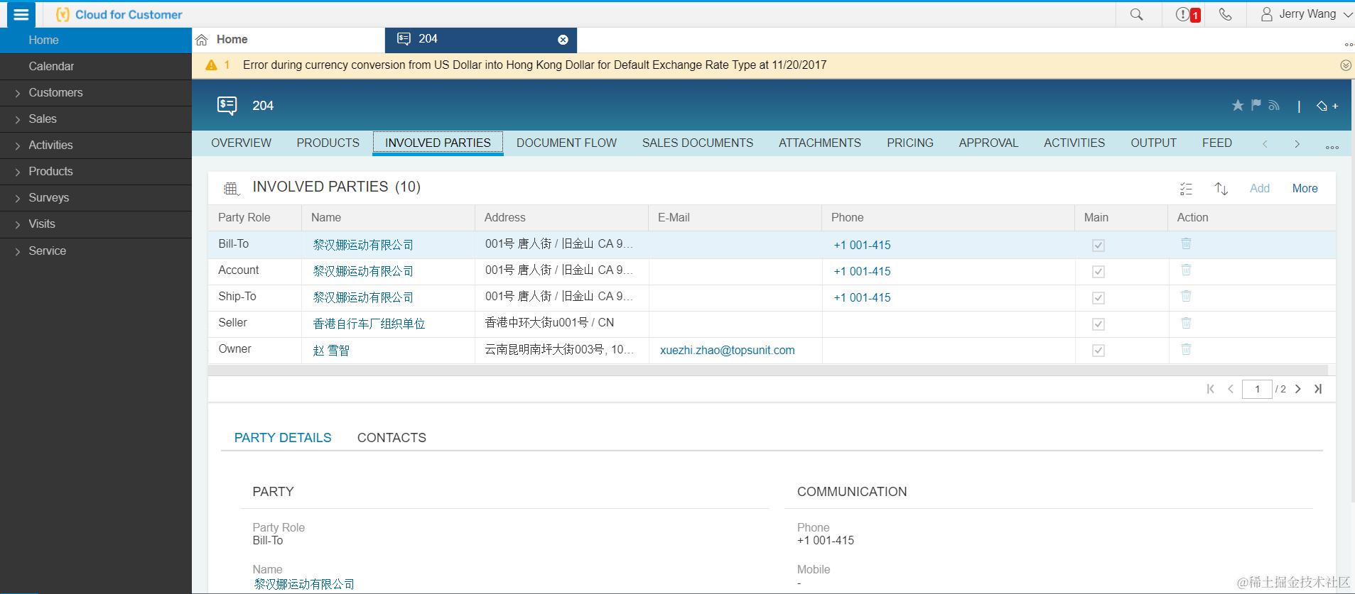The image size is (1355, 594).
Task: Delete the Owner party row
Action: click(1186, 349)
